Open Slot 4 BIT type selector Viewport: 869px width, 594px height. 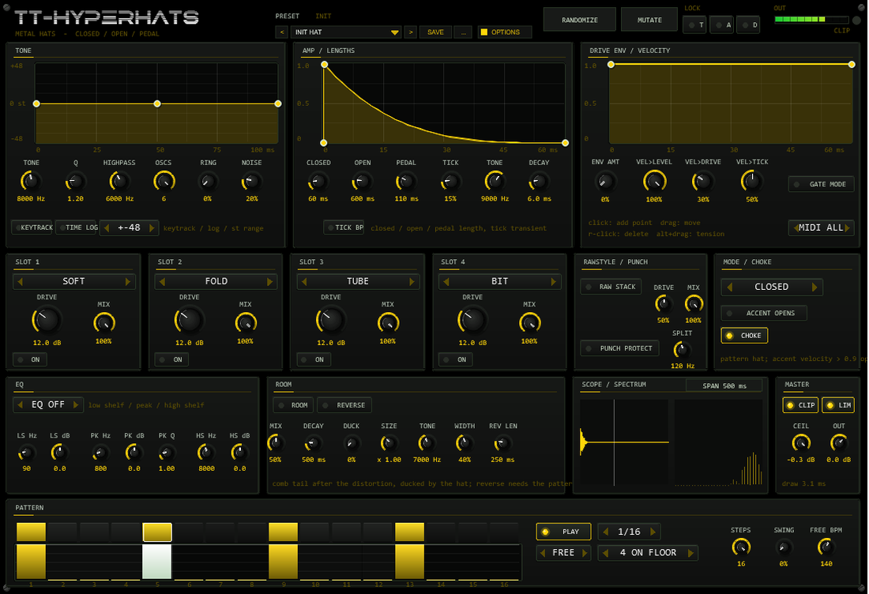[500, 281]
